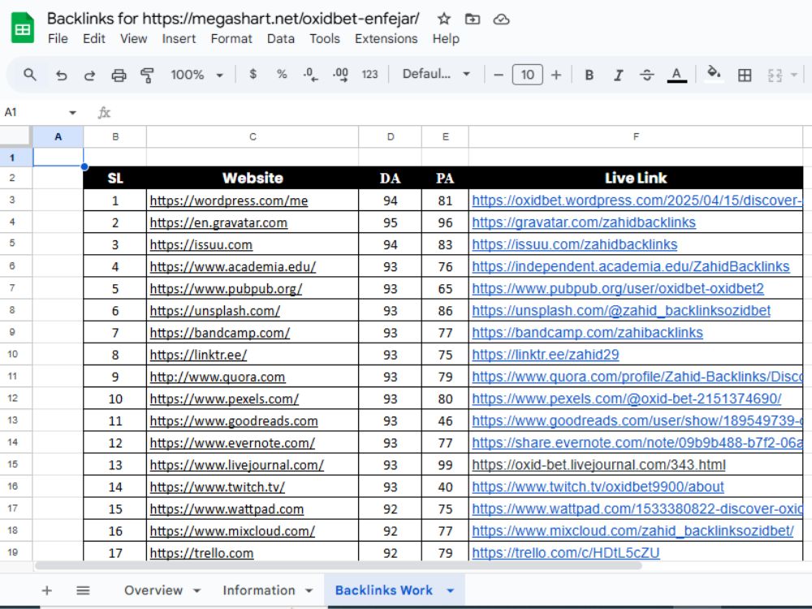The width and height of the screenshot is (812, 609).
Task: Open the text color picker
Action: pyautogui.click(x=676, y=75)
